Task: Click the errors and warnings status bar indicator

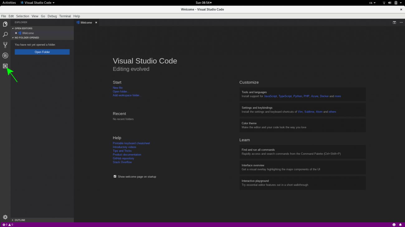Action: tap(8, 225)
